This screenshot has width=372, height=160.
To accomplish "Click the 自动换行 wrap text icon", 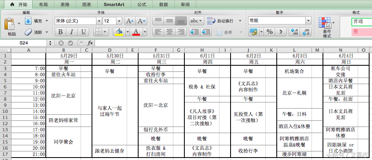I will pyautogui.click(x=211, y=21).
